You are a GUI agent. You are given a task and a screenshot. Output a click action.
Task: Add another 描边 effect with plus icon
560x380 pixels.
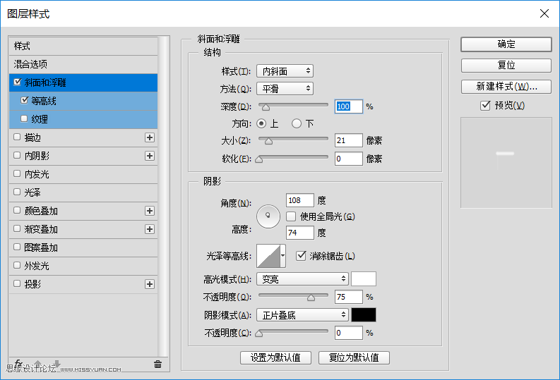149,137
